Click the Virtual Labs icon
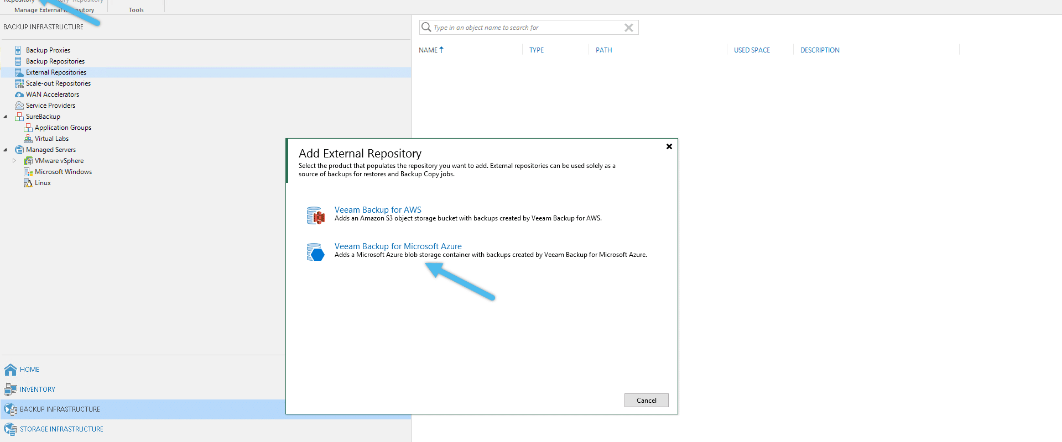 coord(28,139)
